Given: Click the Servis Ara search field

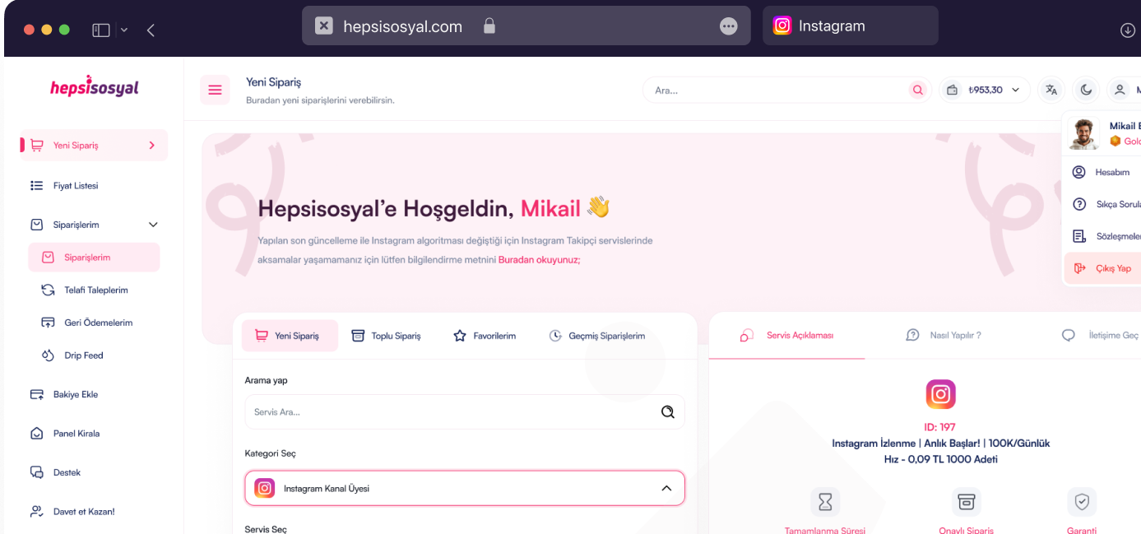Looking at the screenshot, I should coord(465,411).
